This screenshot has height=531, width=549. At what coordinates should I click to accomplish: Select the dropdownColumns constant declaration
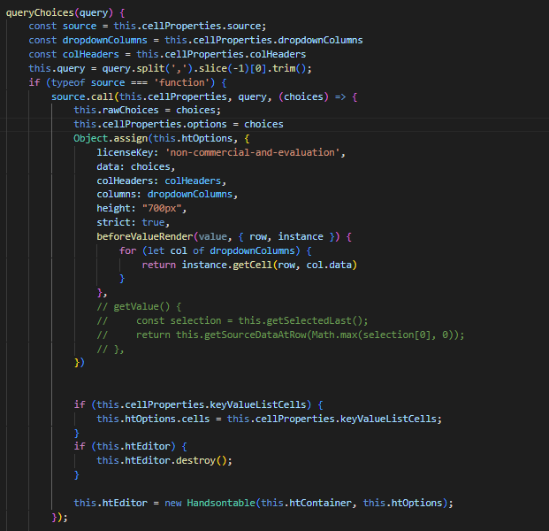tap(195, 40)
